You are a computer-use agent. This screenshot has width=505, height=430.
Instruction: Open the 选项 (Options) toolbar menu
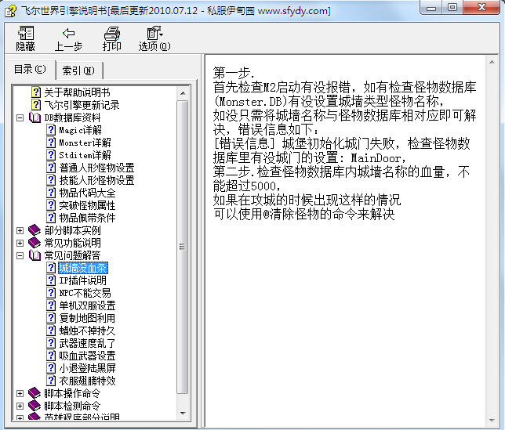[x=154, y=34]
